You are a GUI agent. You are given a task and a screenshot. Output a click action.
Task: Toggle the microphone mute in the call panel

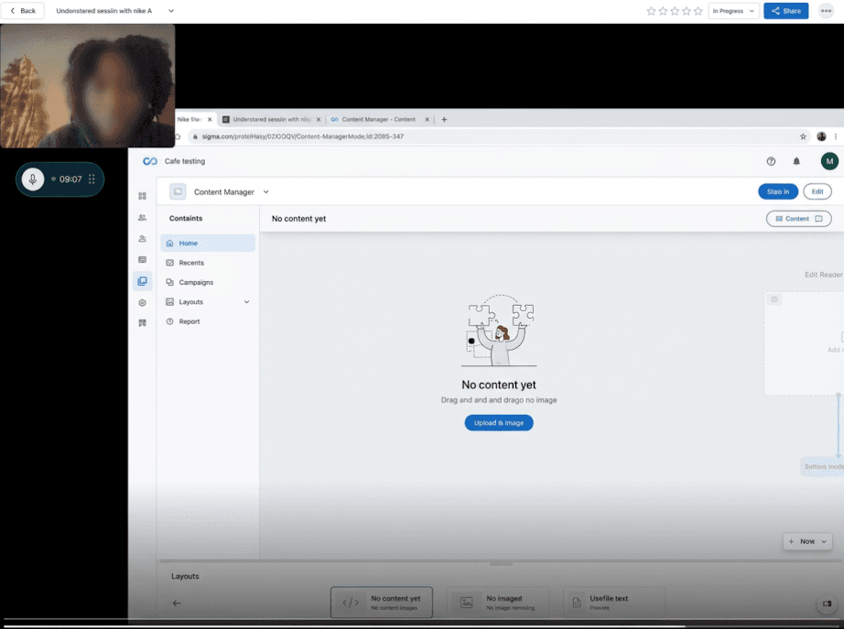tap(32, 179)
